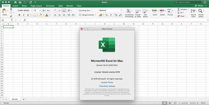Viewport: 209px width, 105px height.
Task: Open the Insert ribbon tab
Action: (15, 6)
